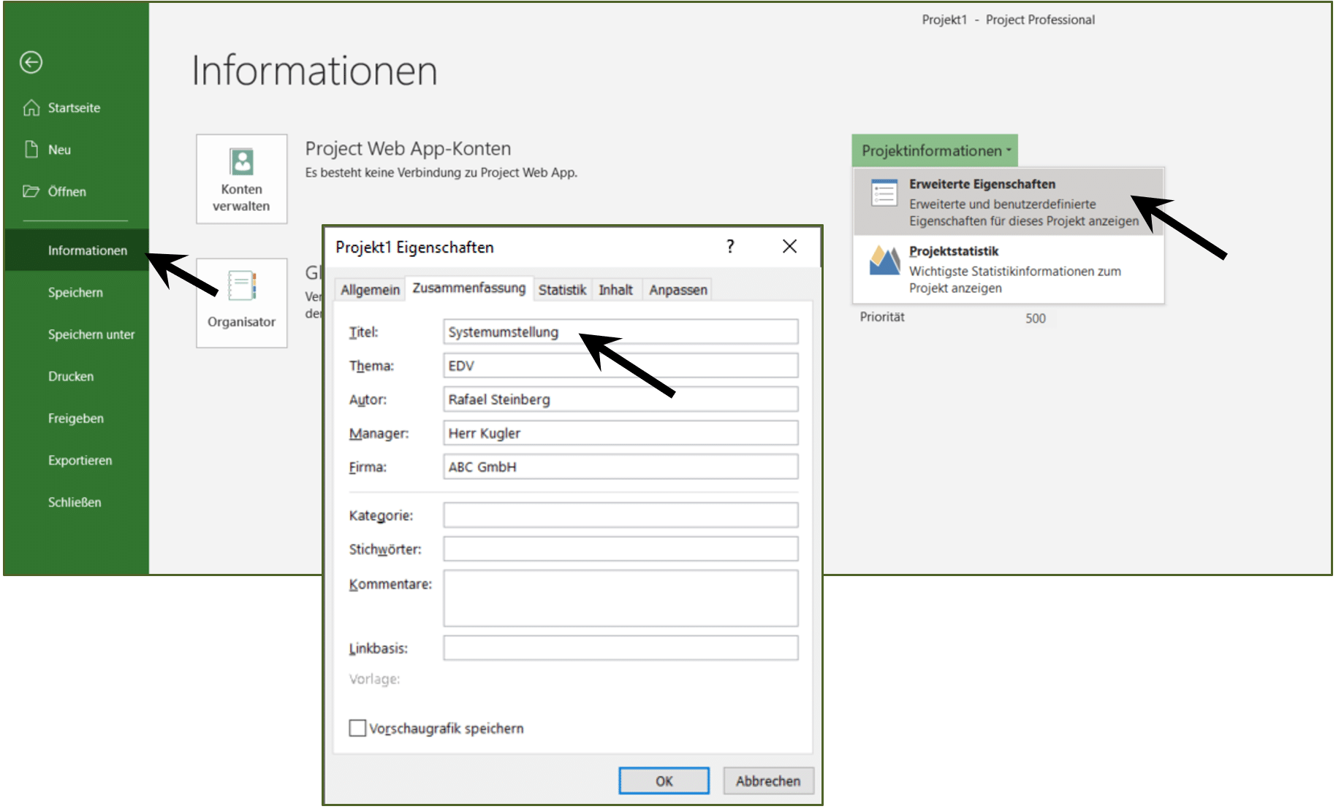Open the Projektstatistik mountain icon
1336x809 pixels.
click(884, 261)
